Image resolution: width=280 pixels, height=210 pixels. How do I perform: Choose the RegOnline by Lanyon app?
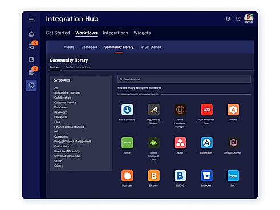[153, 110]
